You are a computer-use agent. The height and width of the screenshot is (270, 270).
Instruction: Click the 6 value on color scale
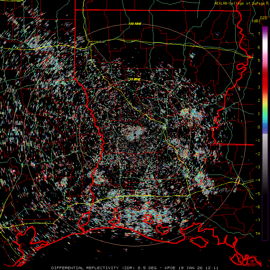(x=259, y=47)
